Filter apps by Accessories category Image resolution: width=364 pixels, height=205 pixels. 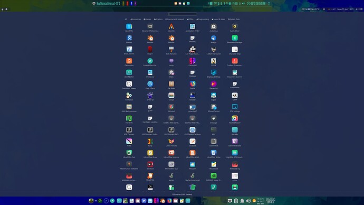[136, 20]
